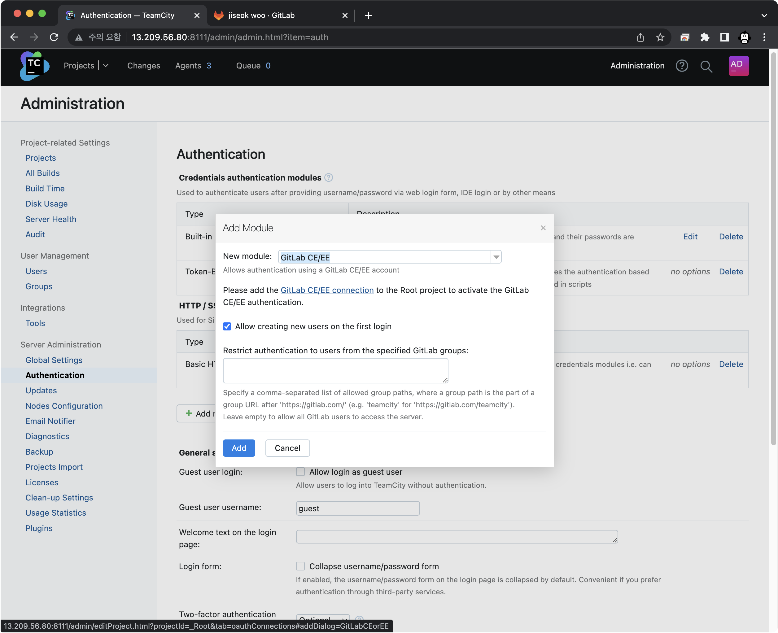Open Administration in the top navigation
Image resolution: width=778 pixels, height=633 pixels.
click(x=637, y=66)
